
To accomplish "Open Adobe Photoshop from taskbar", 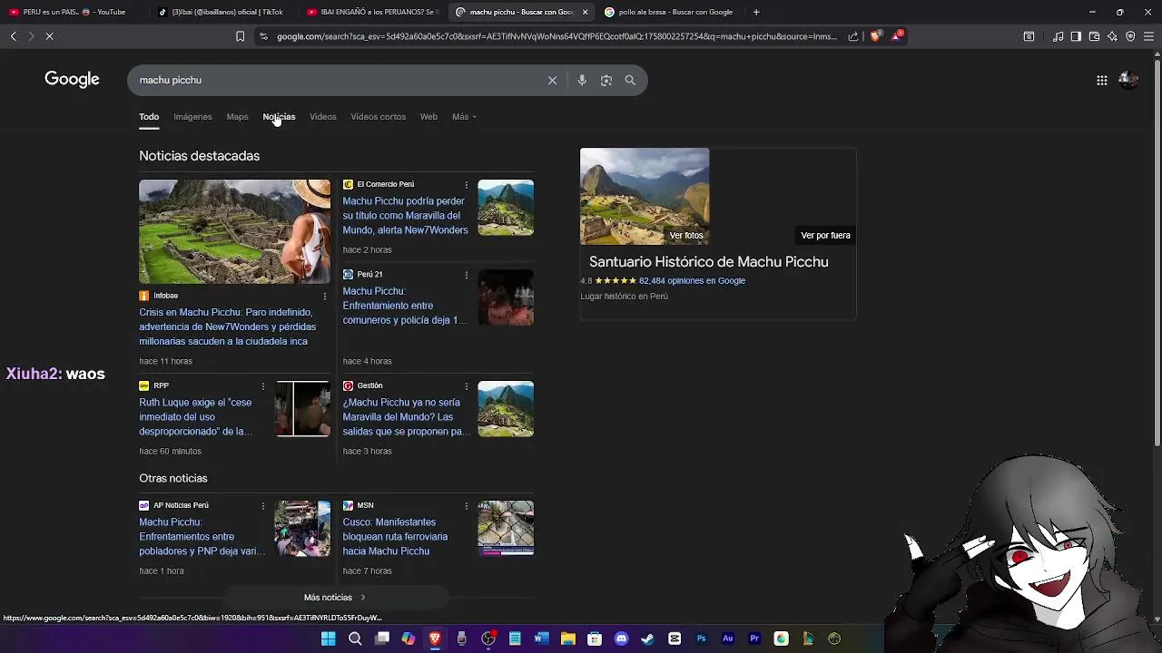I will click(701, 638).
